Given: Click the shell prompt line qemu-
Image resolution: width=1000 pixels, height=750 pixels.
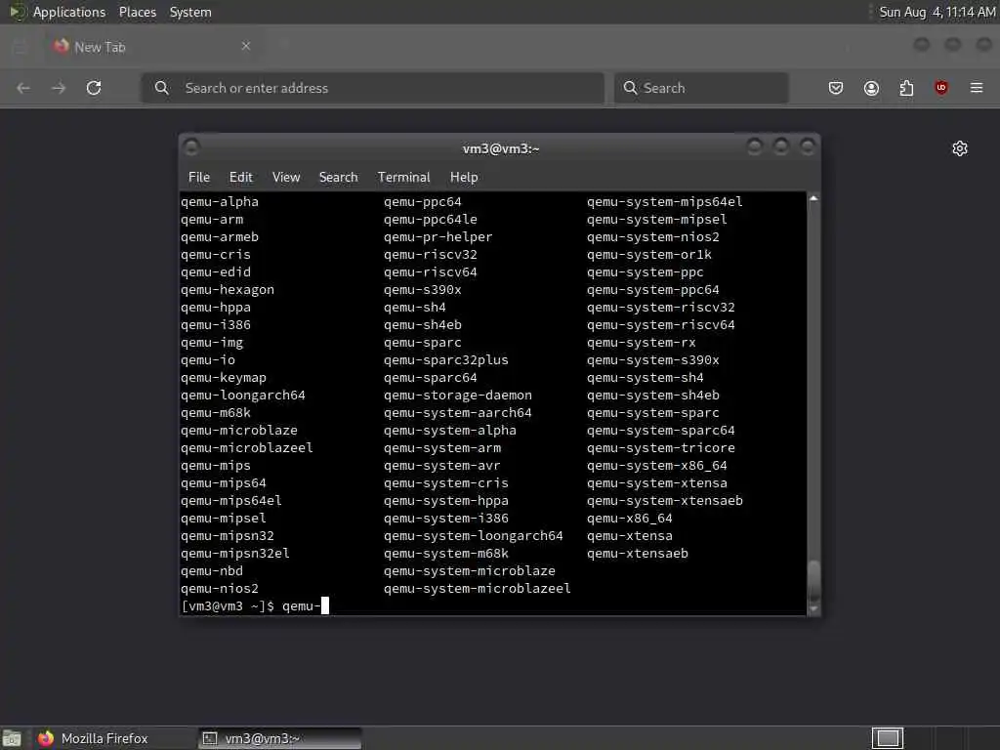Looking at the screenshot, I should 255,605.
